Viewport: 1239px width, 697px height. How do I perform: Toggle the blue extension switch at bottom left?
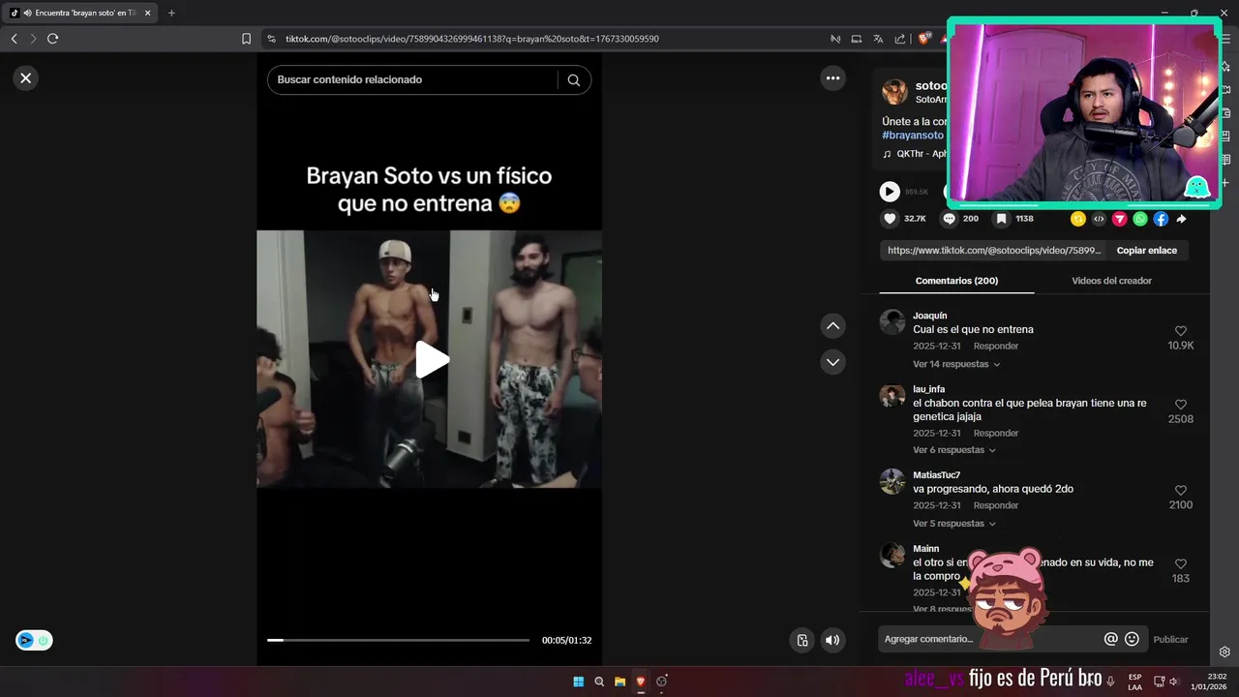click(x=34, y=640)
